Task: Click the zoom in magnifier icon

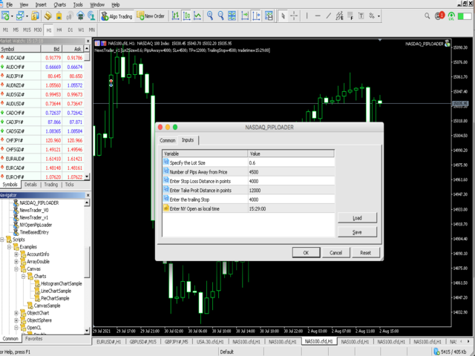Action: click(210, 16)
